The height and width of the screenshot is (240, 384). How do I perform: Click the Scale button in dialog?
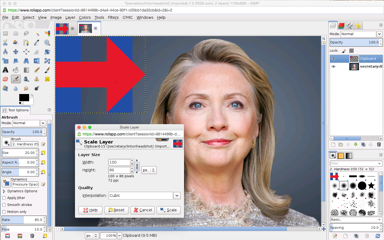pos(168,210)
